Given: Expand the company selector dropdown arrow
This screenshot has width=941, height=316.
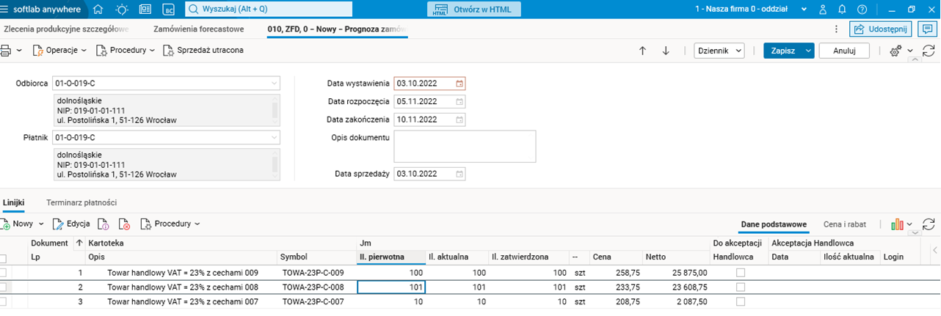Looking at the screenshot, I should (x=804, y=10).
